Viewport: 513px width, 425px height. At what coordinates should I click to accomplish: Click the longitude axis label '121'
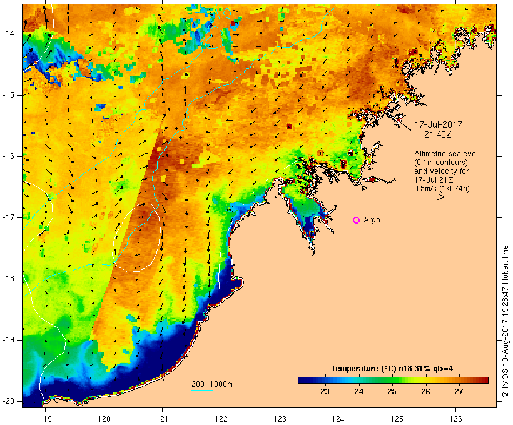point(162,419)
